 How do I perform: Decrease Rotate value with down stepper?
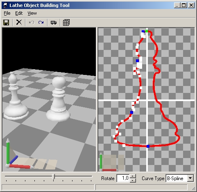(x=133, y=181)
